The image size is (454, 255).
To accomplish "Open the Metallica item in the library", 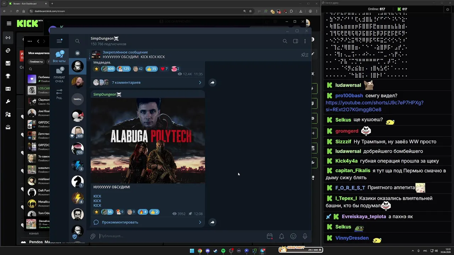I will tap(38, 204).
